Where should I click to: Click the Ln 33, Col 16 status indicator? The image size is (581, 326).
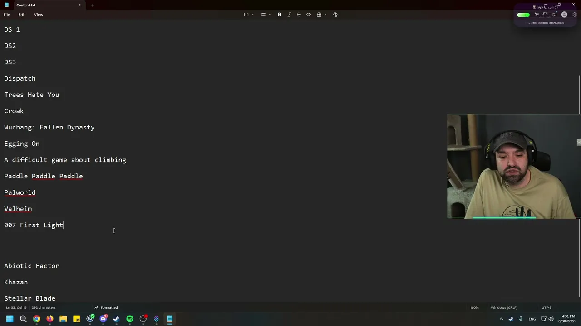pyautogui.click(x=17, y=307)
